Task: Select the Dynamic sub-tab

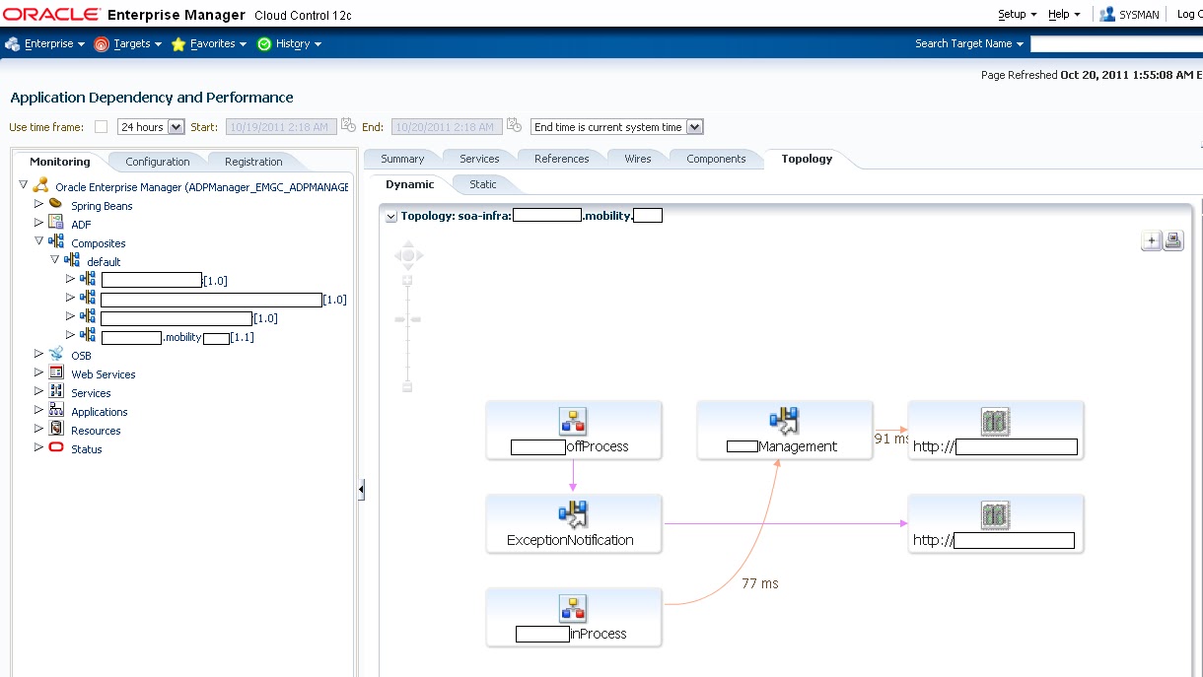Action: click(409, 184)
